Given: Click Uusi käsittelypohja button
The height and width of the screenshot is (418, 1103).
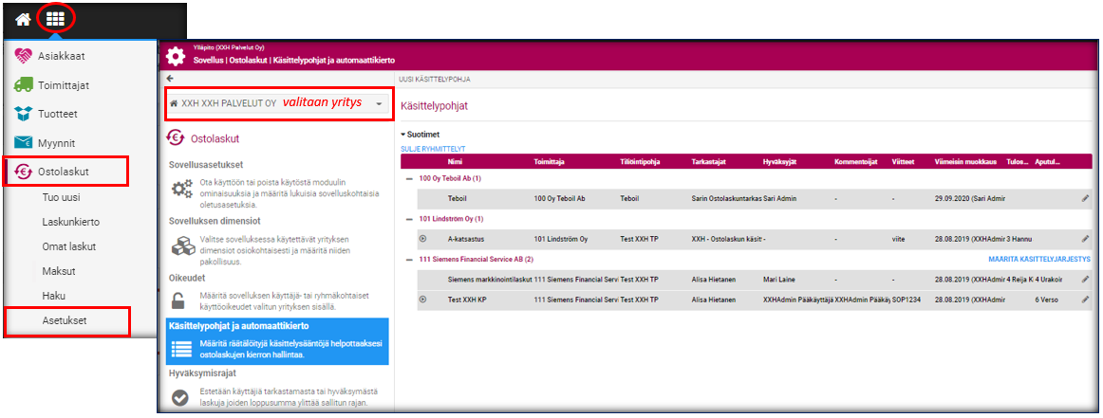Looking at the screenshot, I should tap(434, 80).
